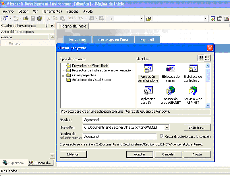Click the templates list scroll-down arrow
The width and height of the screenshot is (230, 177).
[208, 105]
